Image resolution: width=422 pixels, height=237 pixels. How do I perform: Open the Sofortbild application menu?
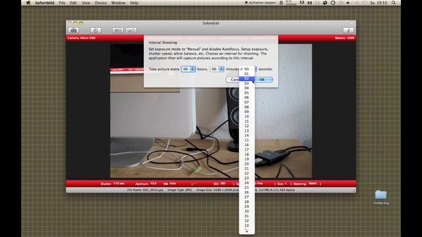(x=45, y=3)
